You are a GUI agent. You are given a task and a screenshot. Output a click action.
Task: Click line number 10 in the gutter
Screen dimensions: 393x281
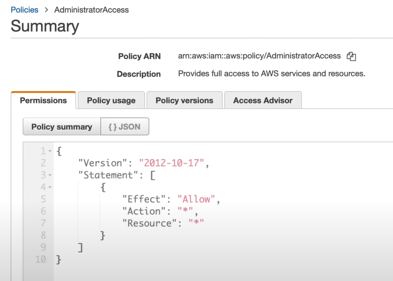click(x=41, y=259)
